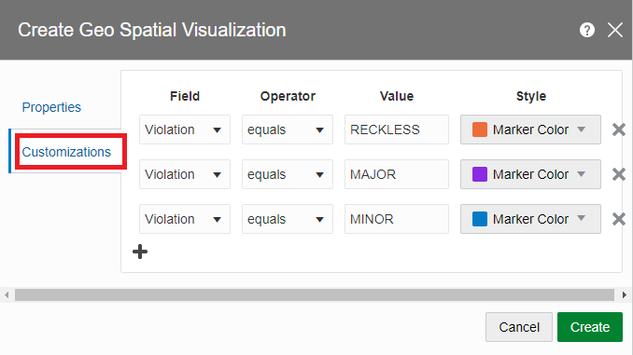Close the Create Geo Spatial Visualization dialog
This screenshot has width=633, height=355.
coord(615,30)
